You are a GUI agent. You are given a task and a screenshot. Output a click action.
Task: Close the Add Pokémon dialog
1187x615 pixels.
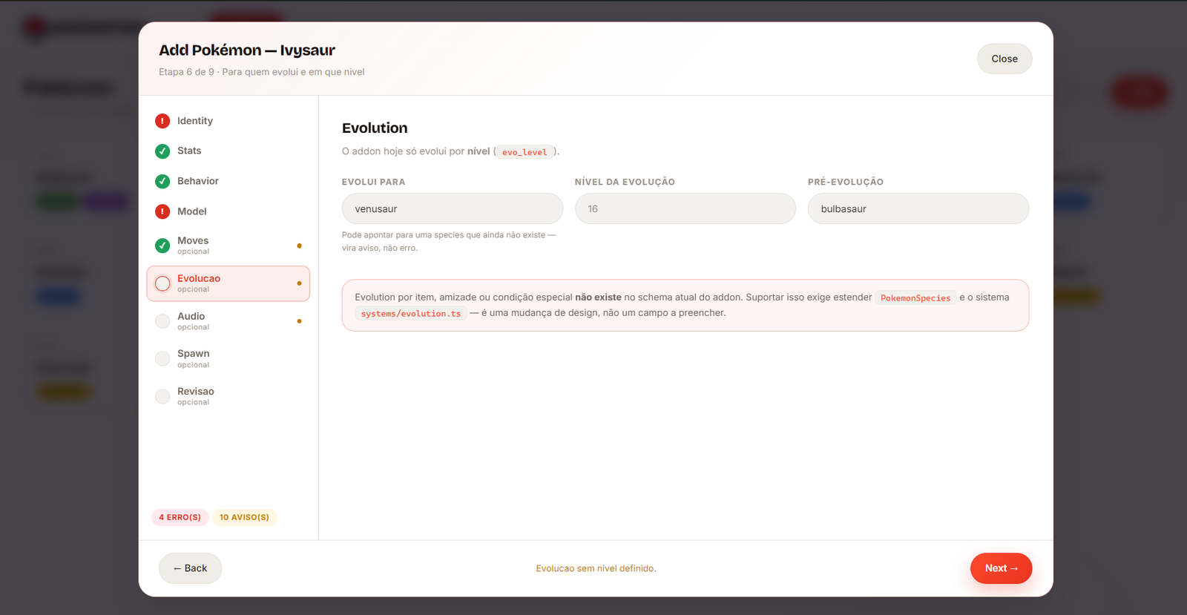click(x=1004, y=59)
